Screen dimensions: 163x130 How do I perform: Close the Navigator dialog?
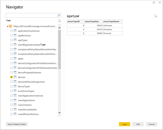(160, 2)
